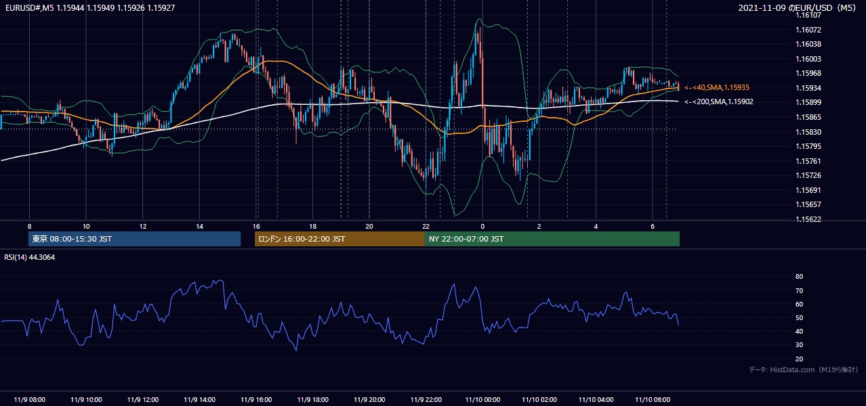866x406 pixels.
Task: Click the HistData.com data source credit
Action: tap(804, 369)
